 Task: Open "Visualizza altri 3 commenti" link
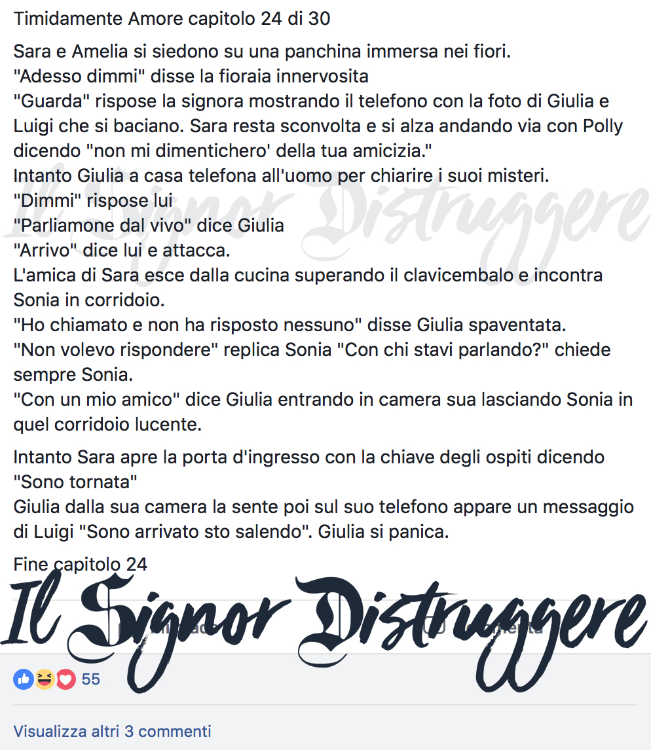(112, 731)
